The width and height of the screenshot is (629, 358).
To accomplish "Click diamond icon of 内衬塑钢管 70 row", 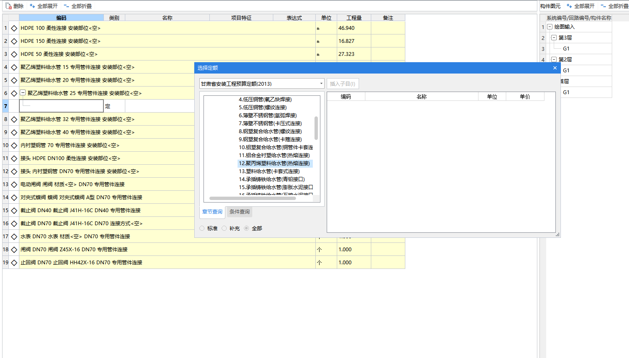I will (14, 145).
